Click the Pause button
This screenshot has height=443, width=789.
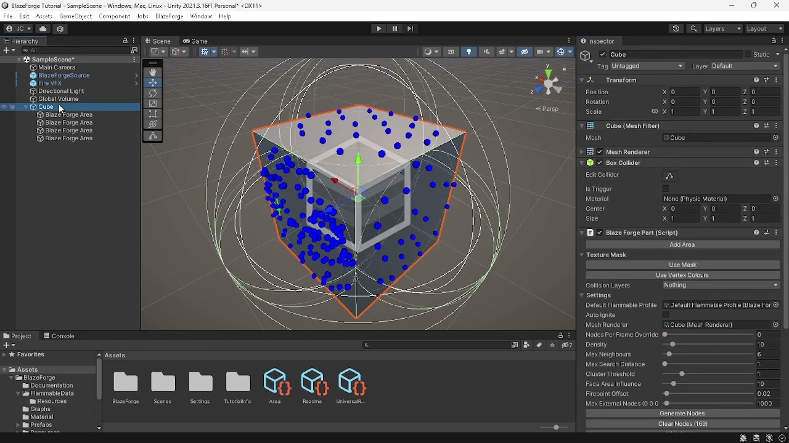click(x=395, y=29)
